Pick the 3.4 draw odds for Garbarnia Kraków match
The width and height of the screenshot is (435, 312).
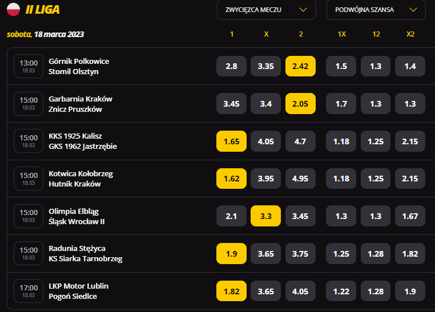266,104
